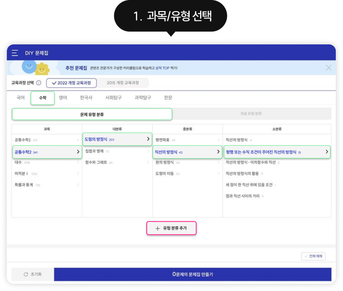Switch to the 개념 유형 분류 tab

251,114
